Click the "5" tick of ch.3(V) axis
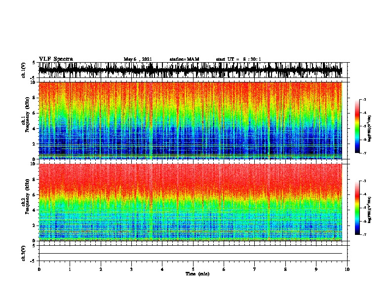The width and height of the screenshot is (391, 302). pos(34,246)
